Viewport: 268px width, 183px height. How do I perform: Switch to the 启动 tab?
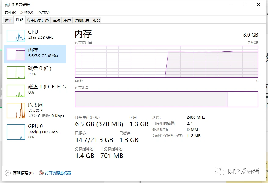56,20
